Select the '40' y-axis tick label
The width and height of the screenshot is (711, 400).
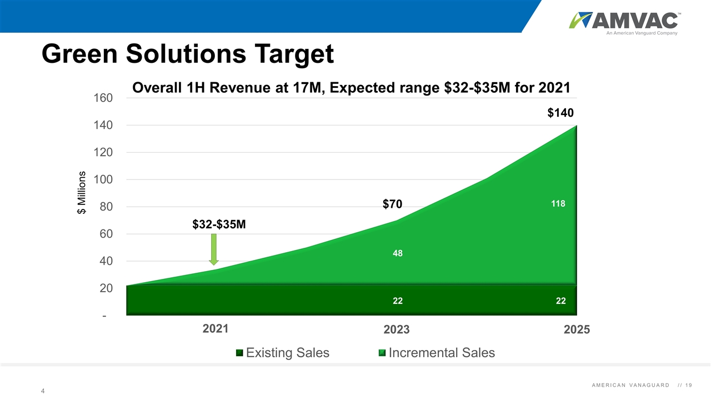[x=107, y=261]
